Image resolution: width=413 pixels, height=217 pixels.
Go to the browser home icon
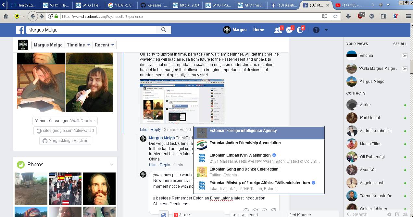pyautogui.click(x=6, y=16)
